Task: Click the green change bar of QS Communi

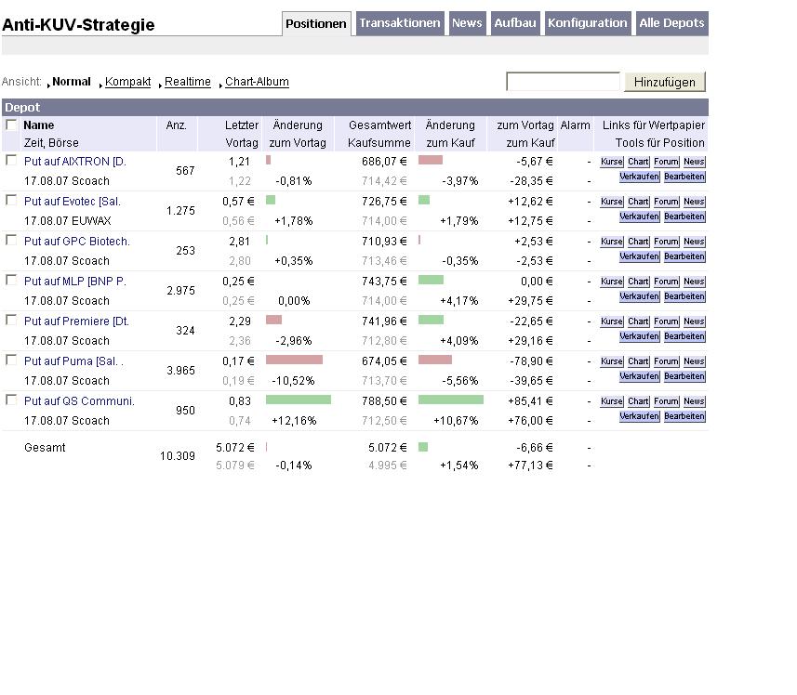Action: [299, 400]
